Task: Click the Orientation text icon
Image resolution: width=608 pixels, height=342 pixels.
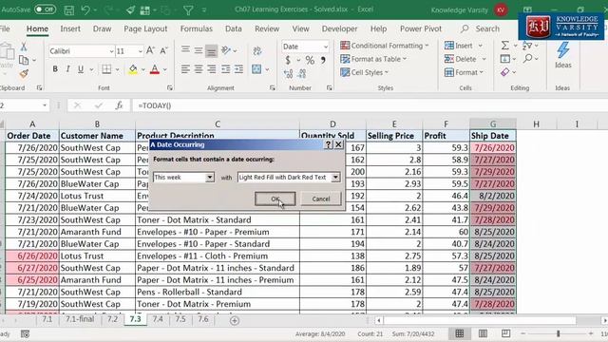Action: 226,50
